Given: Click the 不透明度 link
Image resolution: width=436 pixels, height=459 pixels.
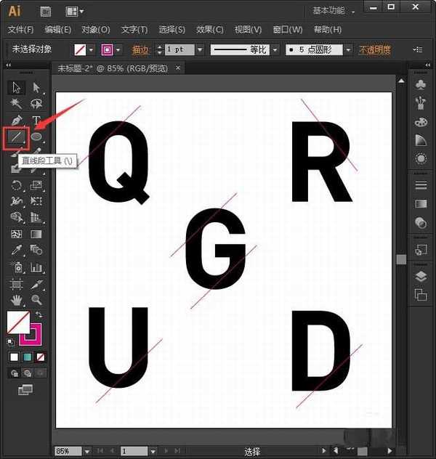Looking at the screenshot, I should [375, 50].
